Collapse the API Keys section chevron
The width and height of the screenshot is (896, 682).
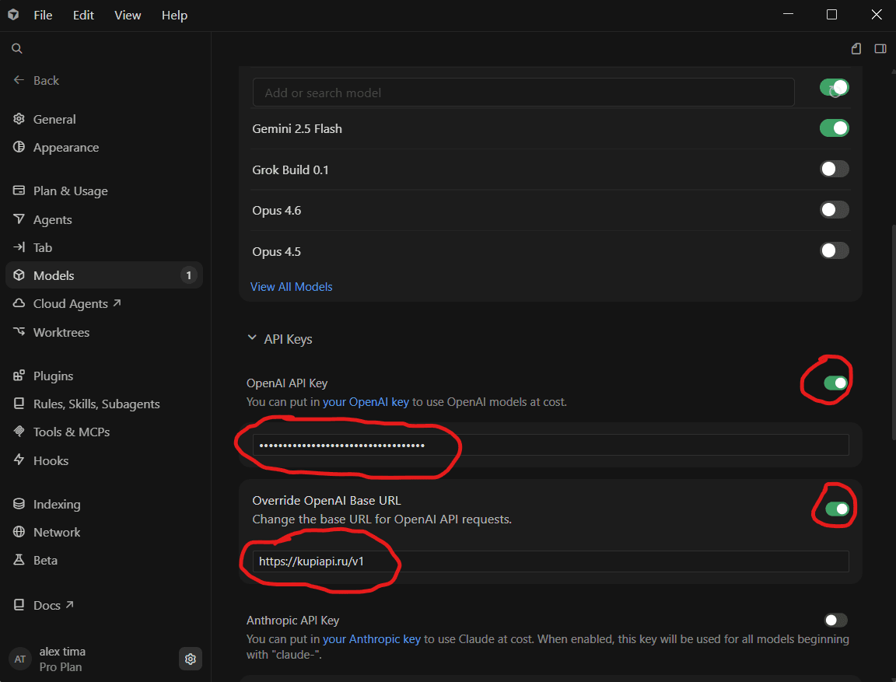252,338
